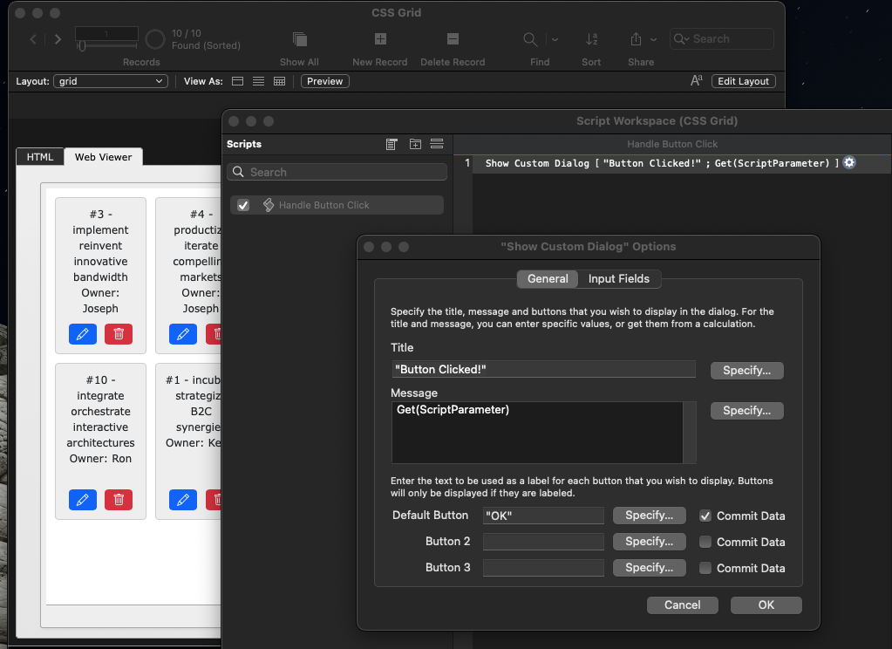Enable Commit Data for Button 2
892x649 pixels.
click(x=705, y=542)
